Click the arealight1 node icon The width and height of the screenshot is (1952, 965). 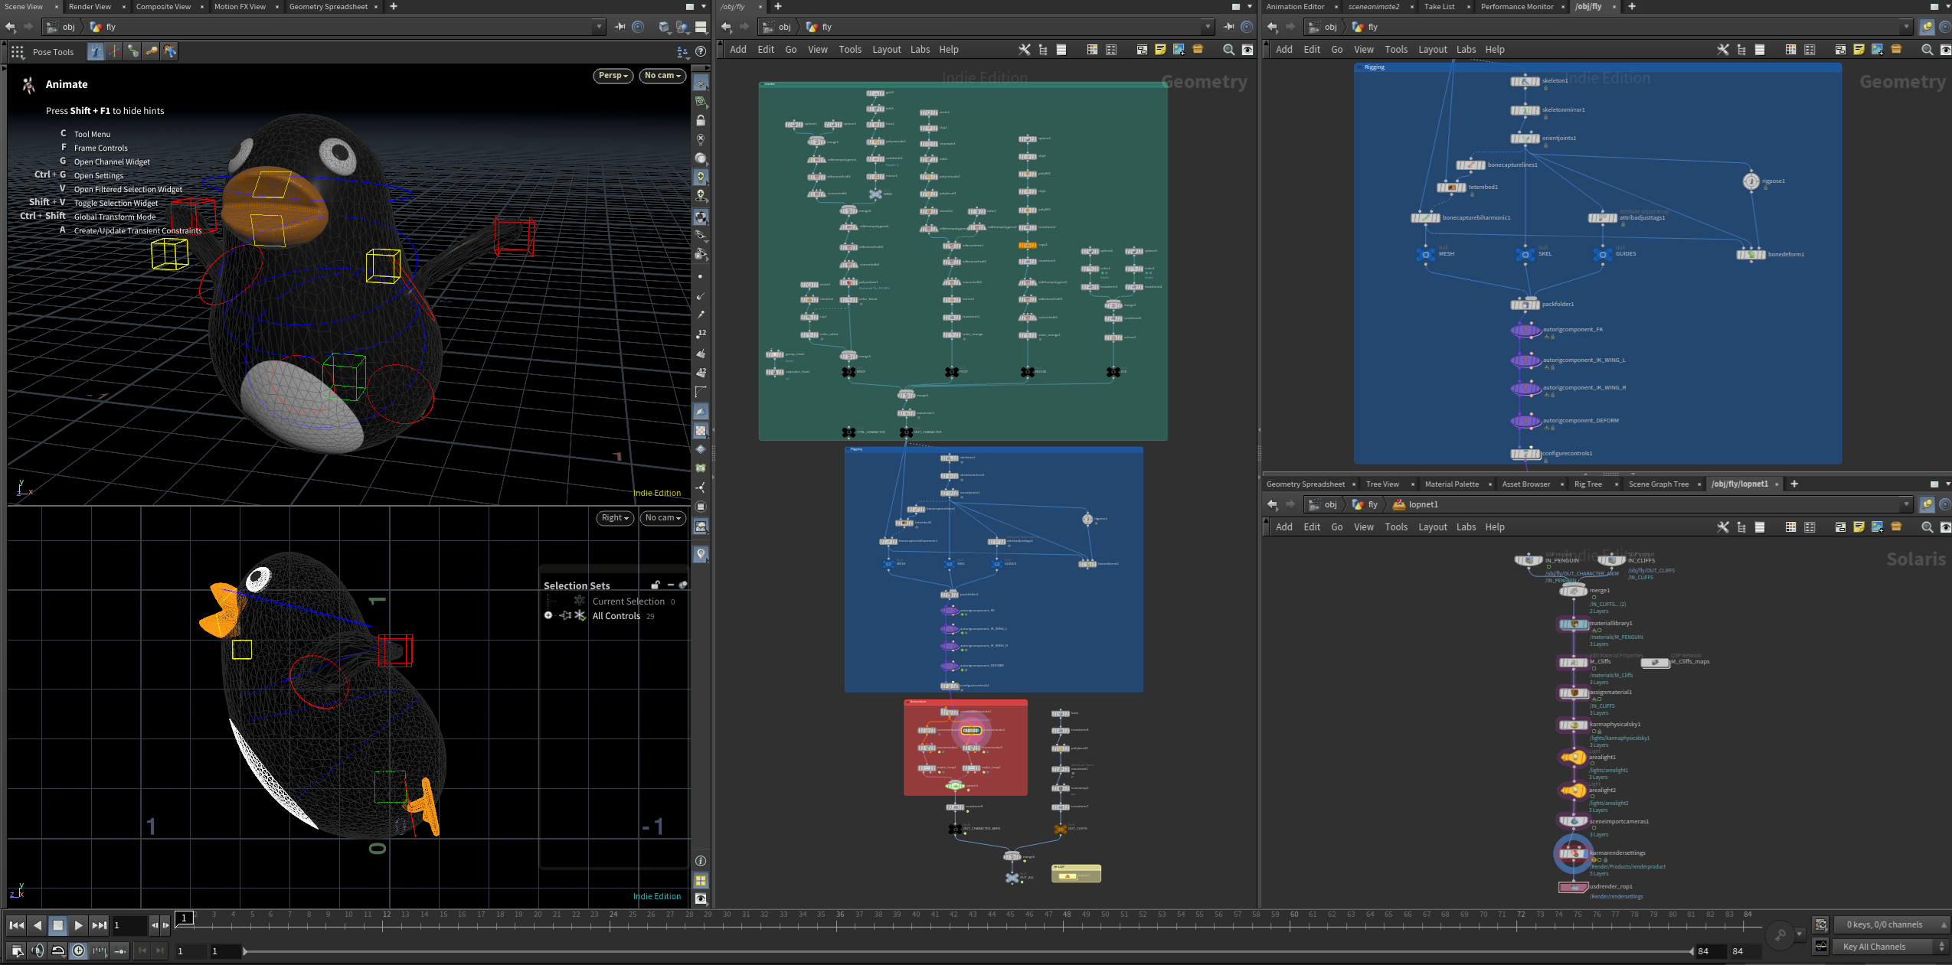[x=1573, y=758]
